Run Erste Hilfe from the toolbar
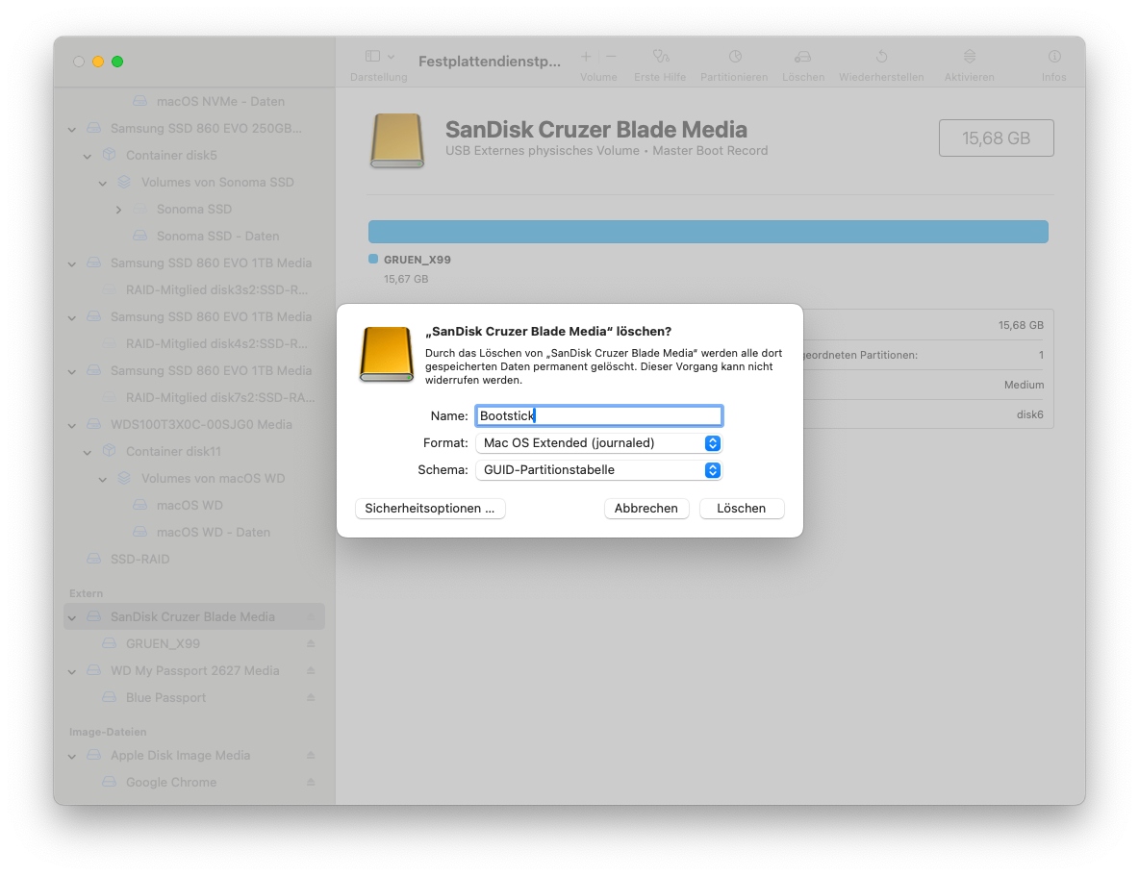Viewport: 1139px width, 876px height. (660, 57)
